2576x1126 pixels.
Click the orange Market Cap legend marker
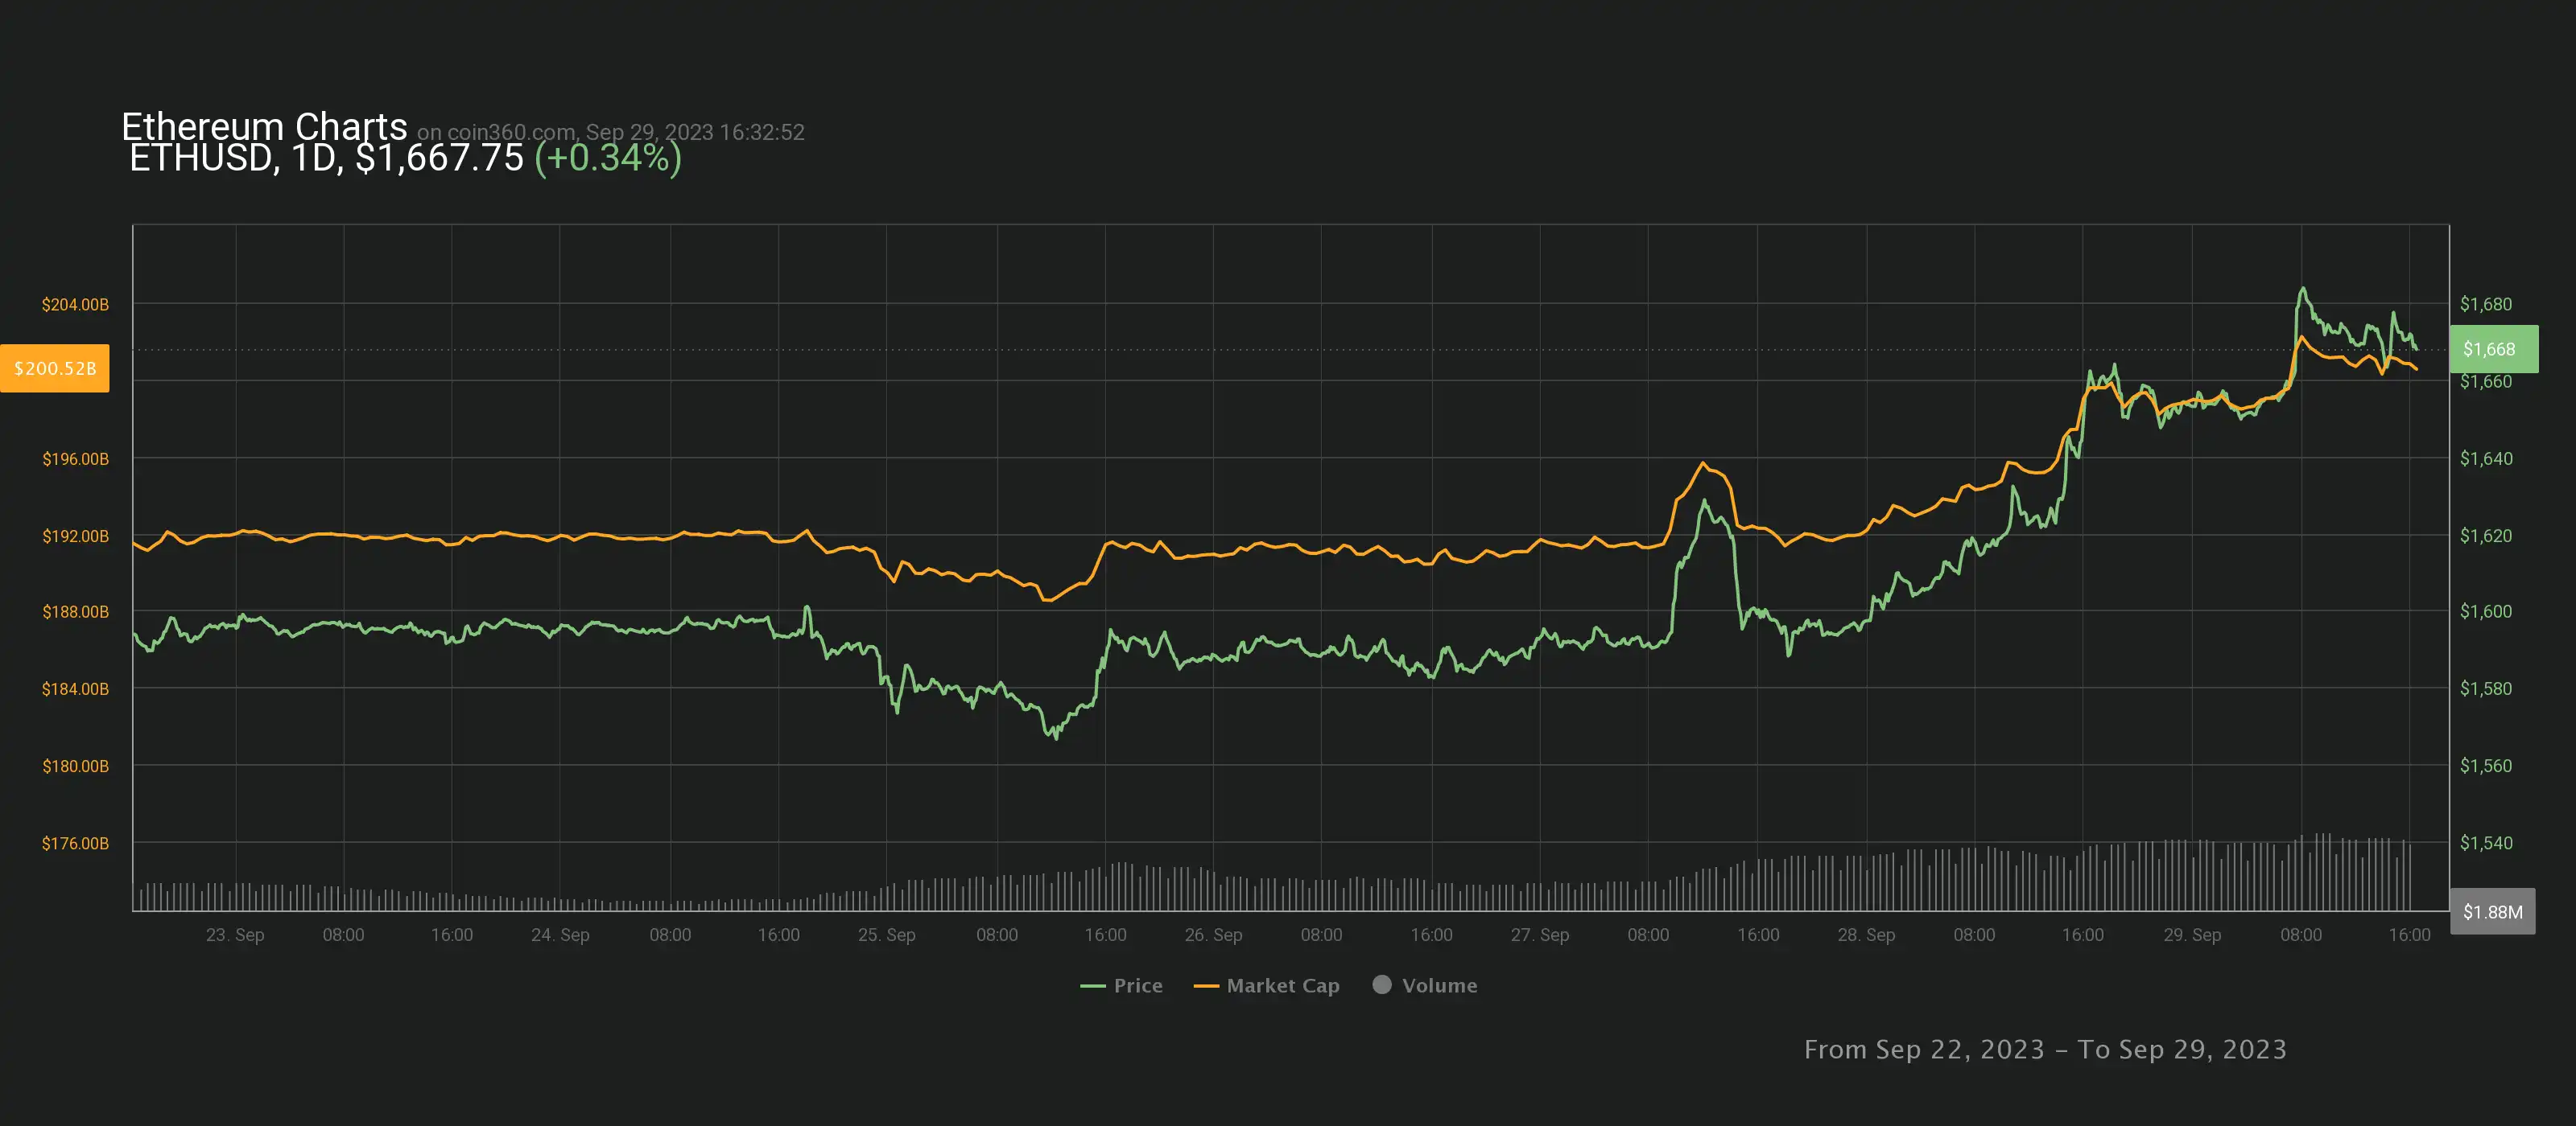click(x=1206, y=986)
